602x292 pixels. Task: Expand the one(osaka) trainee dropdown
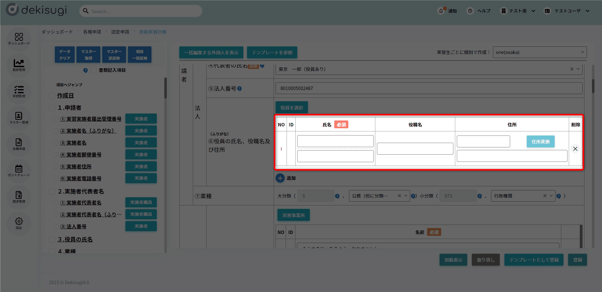click(x=540, y=52)
